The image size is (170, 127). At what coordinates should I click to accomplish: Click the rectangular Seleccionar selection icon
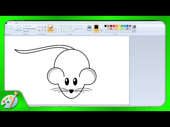pyautogui.click(x=18, y=27)
